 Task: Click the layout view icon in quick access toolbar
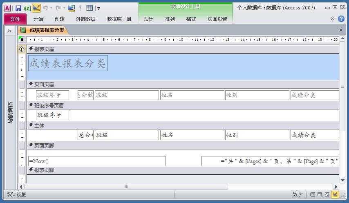pos(72,8)
